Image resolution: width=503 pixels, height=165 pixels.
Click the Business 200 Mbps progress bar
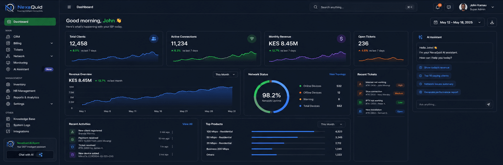[x=288, y=149]
